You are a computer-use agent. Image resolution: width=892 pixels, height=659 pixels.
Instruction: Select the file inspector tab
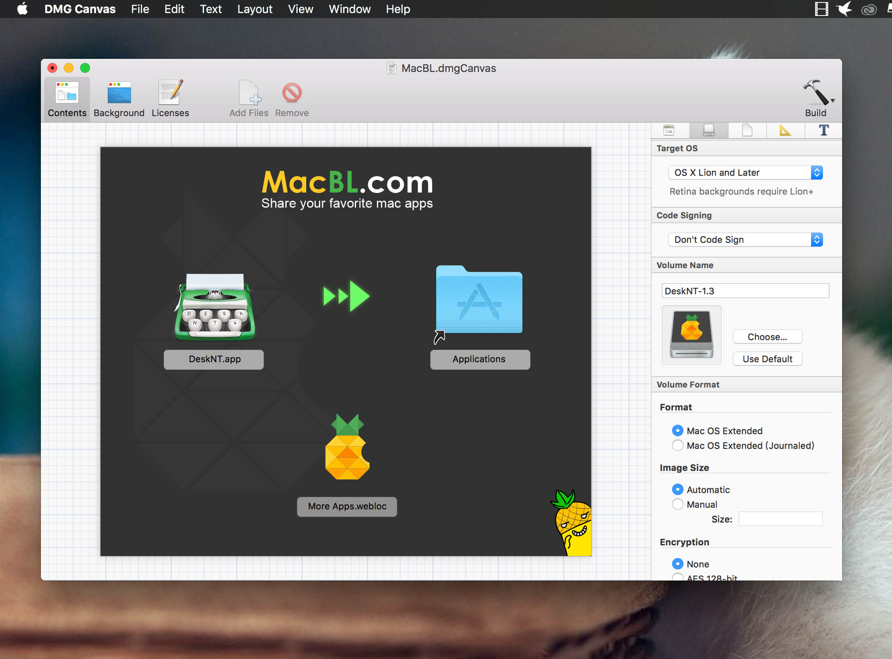click(x=747, y=130)
